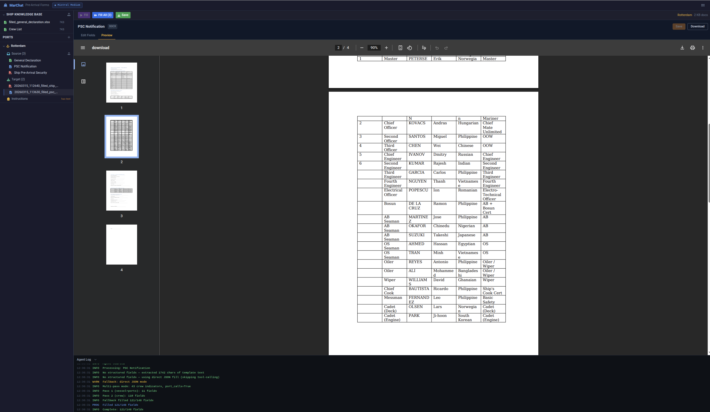
Task: Download the document via the viewer toolbar icon
Action: [x=682, y=48]
